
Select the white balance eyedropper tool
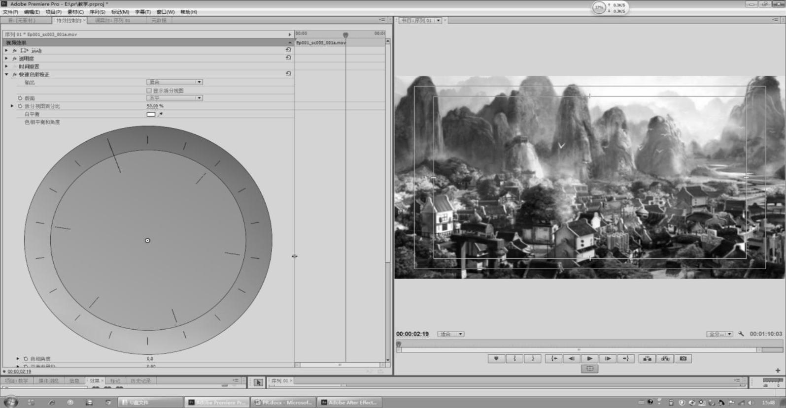click(160, 114)
